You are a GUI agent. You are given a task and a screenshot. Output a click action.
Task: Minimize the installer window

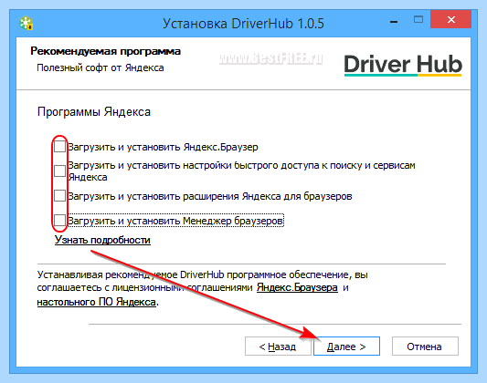394,21
